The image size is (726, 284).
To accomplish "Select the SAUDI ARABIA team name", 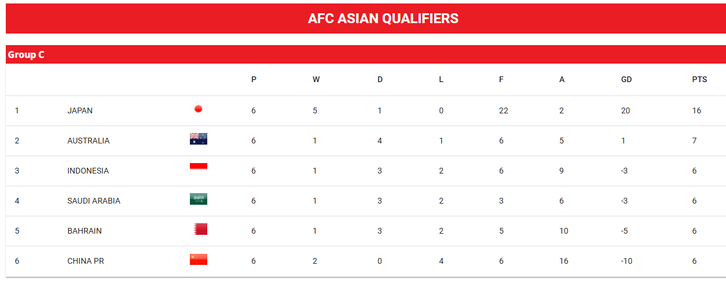I will click(x=94, y=201).
